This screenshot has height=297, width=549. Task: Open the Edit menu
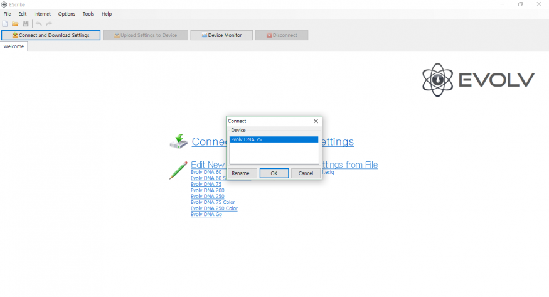[23, 14]
